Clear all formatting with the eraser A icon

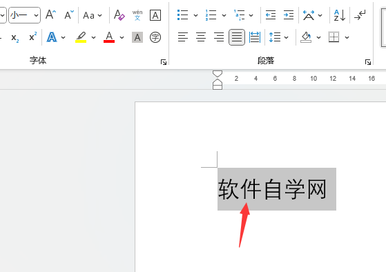pyautogui.click(x=119, y=15)
